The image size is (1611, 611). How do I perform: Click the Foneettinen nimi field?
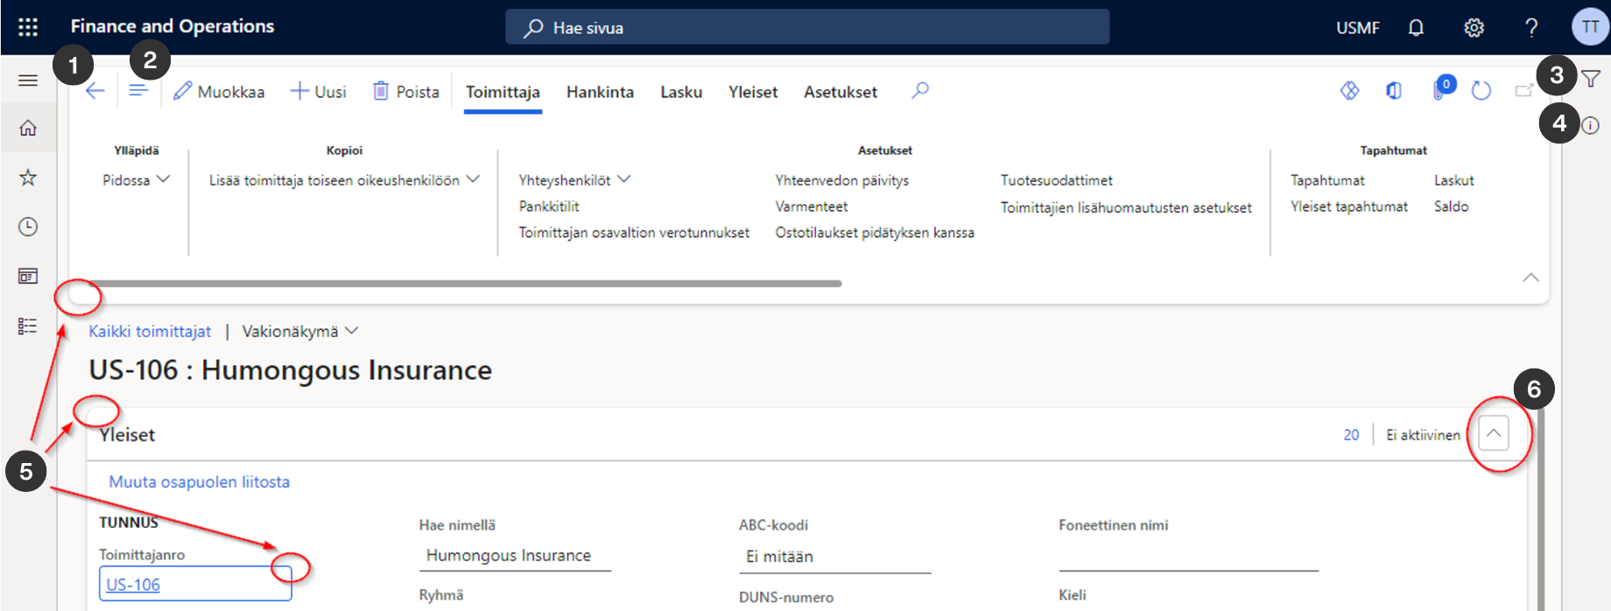(1188, 556)
